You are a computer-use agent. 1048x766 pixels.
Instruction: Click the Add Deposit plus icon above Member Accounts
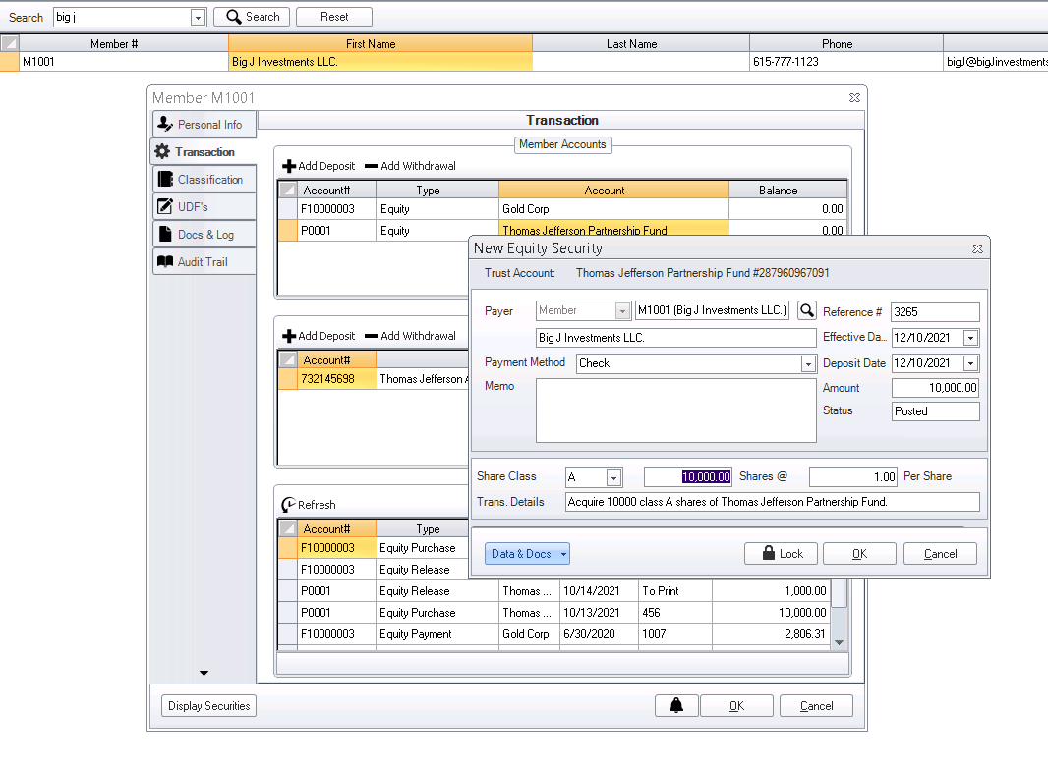pyautogui.click(x=288, y=165)
